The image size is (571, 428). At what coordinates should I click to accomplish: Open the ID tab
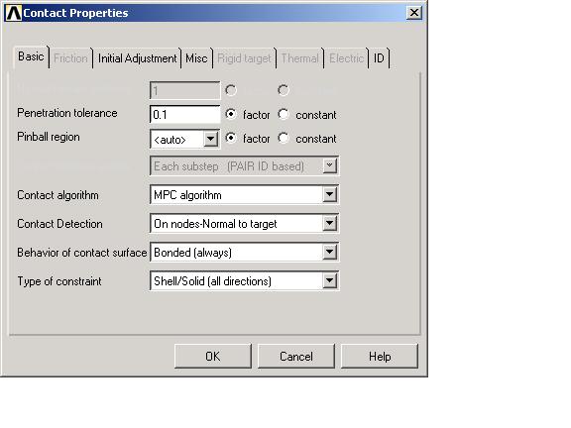tap(379, 58)
